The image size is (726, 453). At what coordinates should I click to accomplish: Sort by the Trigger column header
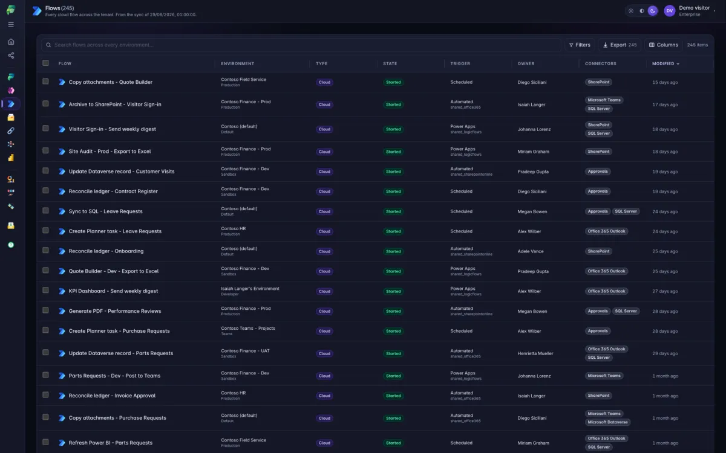coord(460,63)
